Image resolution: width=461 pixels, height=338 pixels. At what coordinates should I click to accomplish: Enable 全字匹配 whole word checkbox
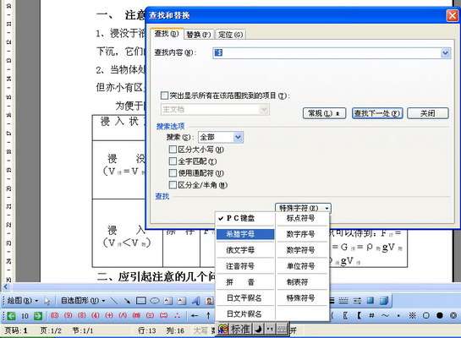click(x=173, y=161)
